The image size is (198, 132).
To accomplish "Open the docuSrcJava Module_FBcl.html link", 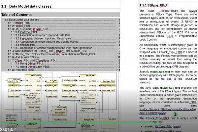I will [168, 111].
